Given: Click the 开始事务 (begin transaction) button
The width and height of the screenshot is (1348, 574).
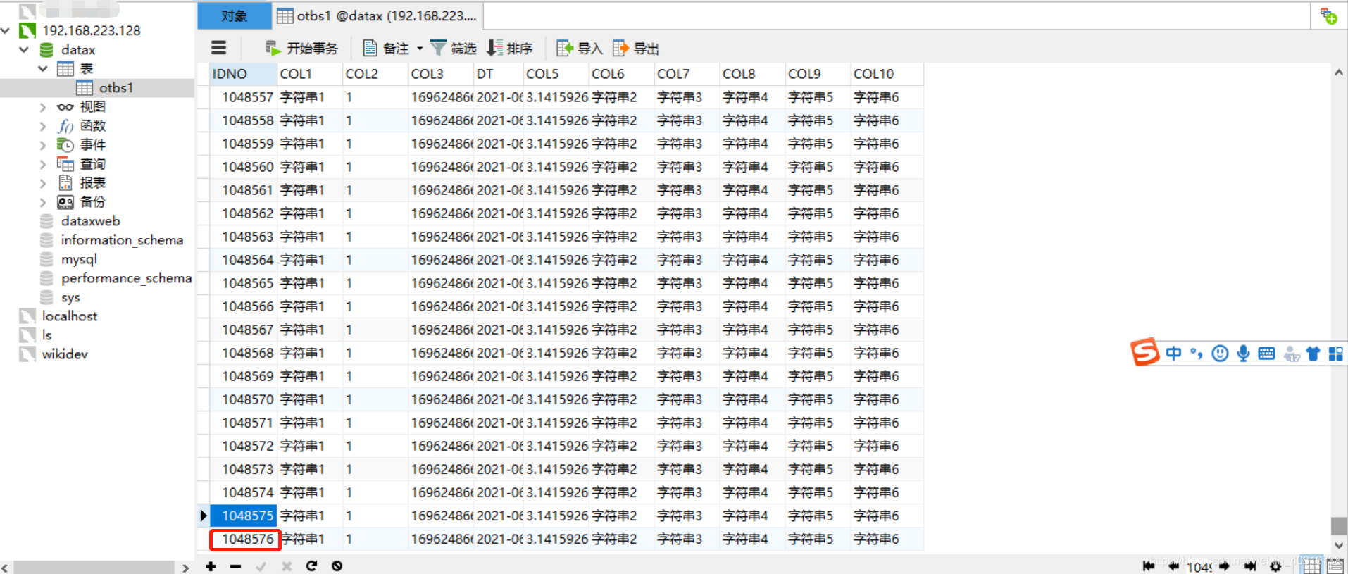Looking at the screenshot, I should pos(302,48).
